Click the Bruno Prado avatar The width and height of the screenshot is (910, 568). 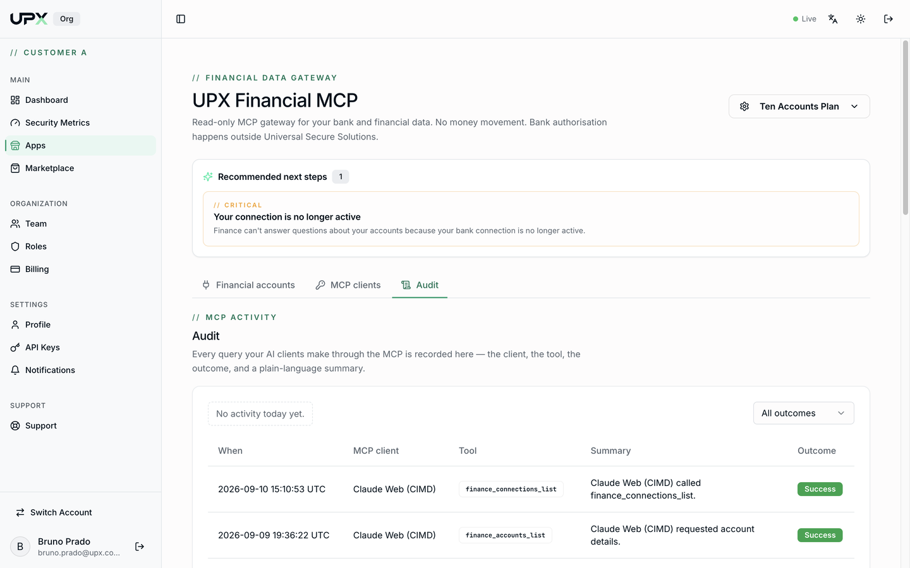pos(20,547)
